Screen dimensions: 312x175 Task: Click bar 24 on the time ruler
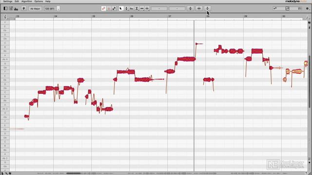pos(56,16)
